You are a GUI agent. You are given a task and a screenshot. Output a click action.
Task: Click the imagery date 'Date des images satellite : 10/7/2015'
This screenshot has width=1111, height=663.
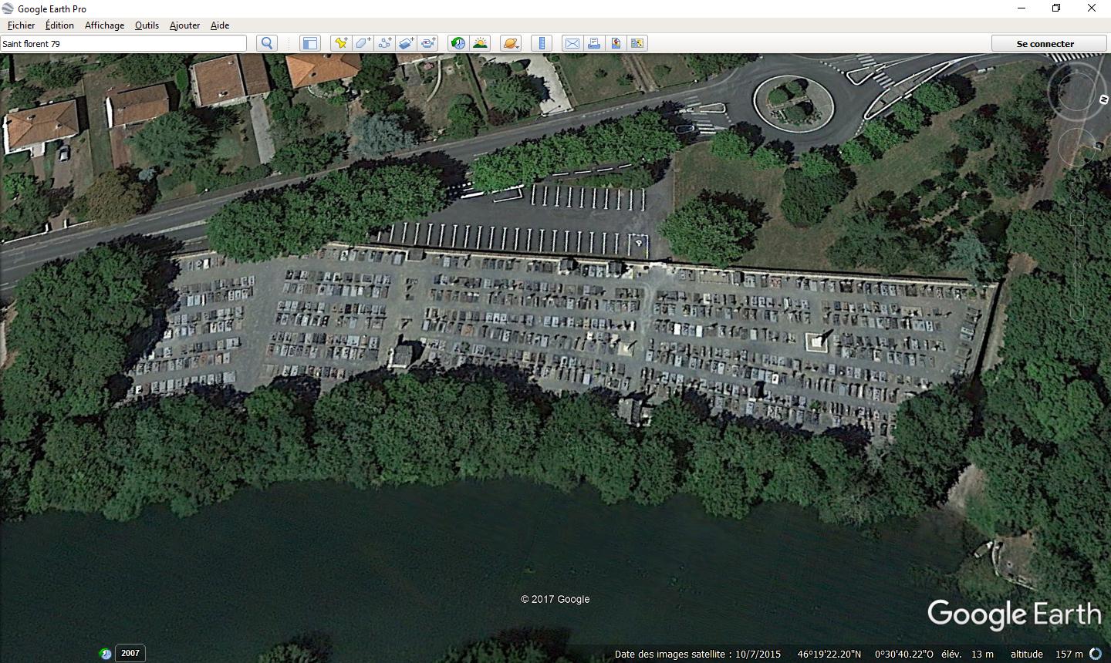pyautogui.click(x=697, y=654)
